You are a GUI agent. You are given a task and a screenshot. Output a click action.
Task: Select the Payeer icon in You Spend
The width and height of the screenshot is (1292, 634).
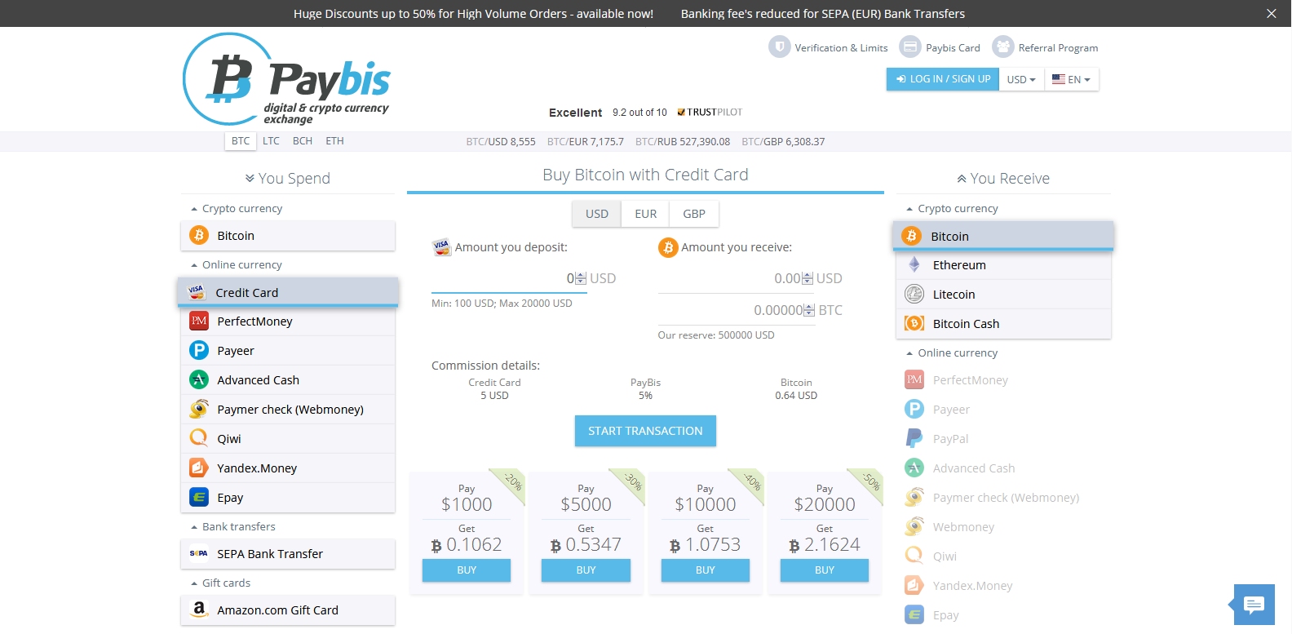coord(199,350)
